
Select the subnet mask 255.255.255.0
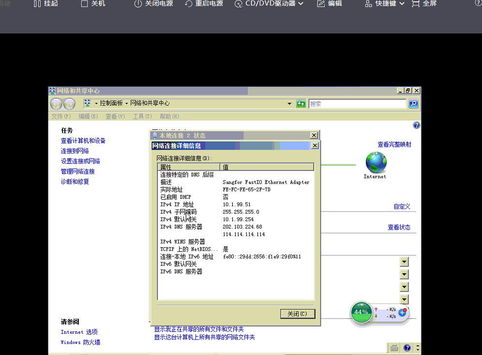click(241, 212)
